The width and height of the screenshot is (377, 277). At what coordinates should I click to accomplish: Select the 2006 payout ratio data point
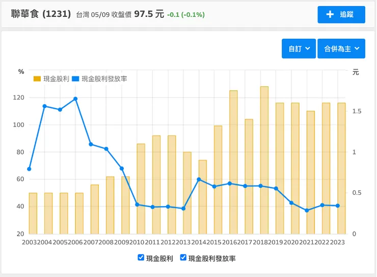[x=75, y=99]
